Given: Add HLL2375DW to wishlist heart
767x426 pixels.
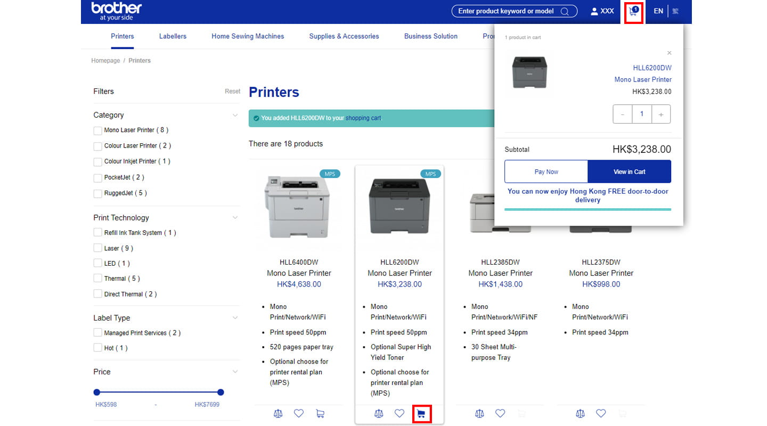Looking at the screenshot, I should [601, 413].
